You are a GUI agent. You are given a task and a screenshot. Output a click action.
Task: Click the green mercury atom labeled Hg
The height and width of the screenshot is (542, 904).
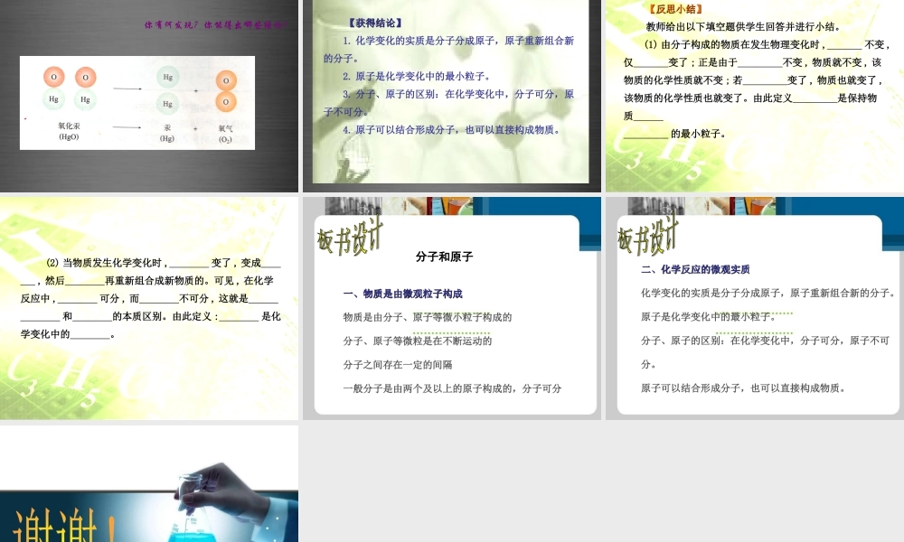53,99
